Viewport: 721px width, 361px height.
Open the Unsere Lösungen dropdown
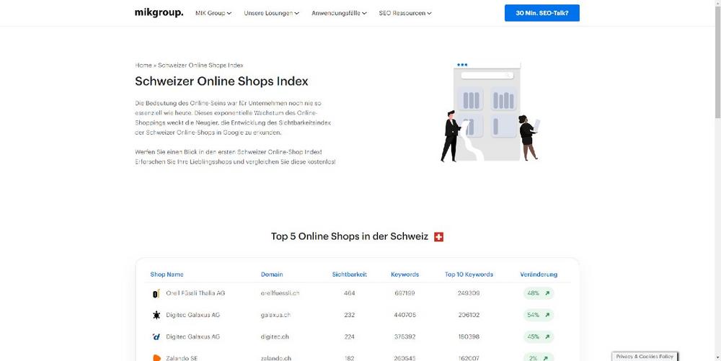[x=271, y=13]
